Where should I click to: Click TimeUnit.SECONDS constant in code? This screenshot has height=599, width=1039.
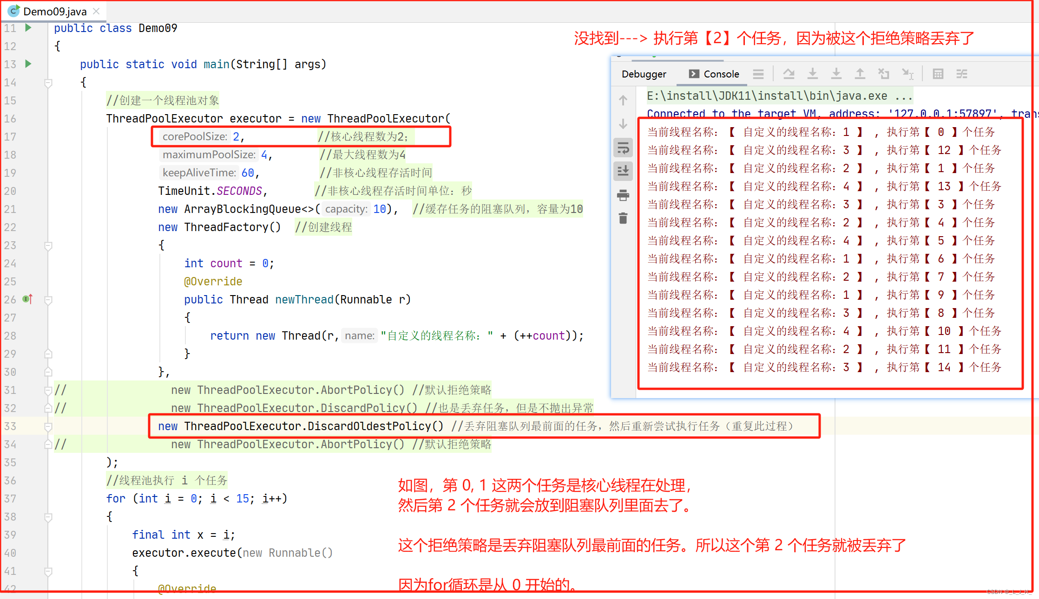click(x=210, y=191)
